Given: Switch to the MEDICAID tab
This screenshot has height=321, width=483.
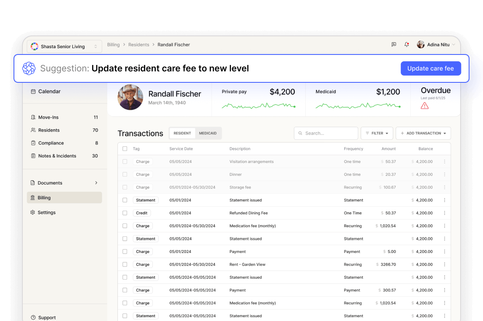Looking at the screenshot, I should tap(208, 133).
